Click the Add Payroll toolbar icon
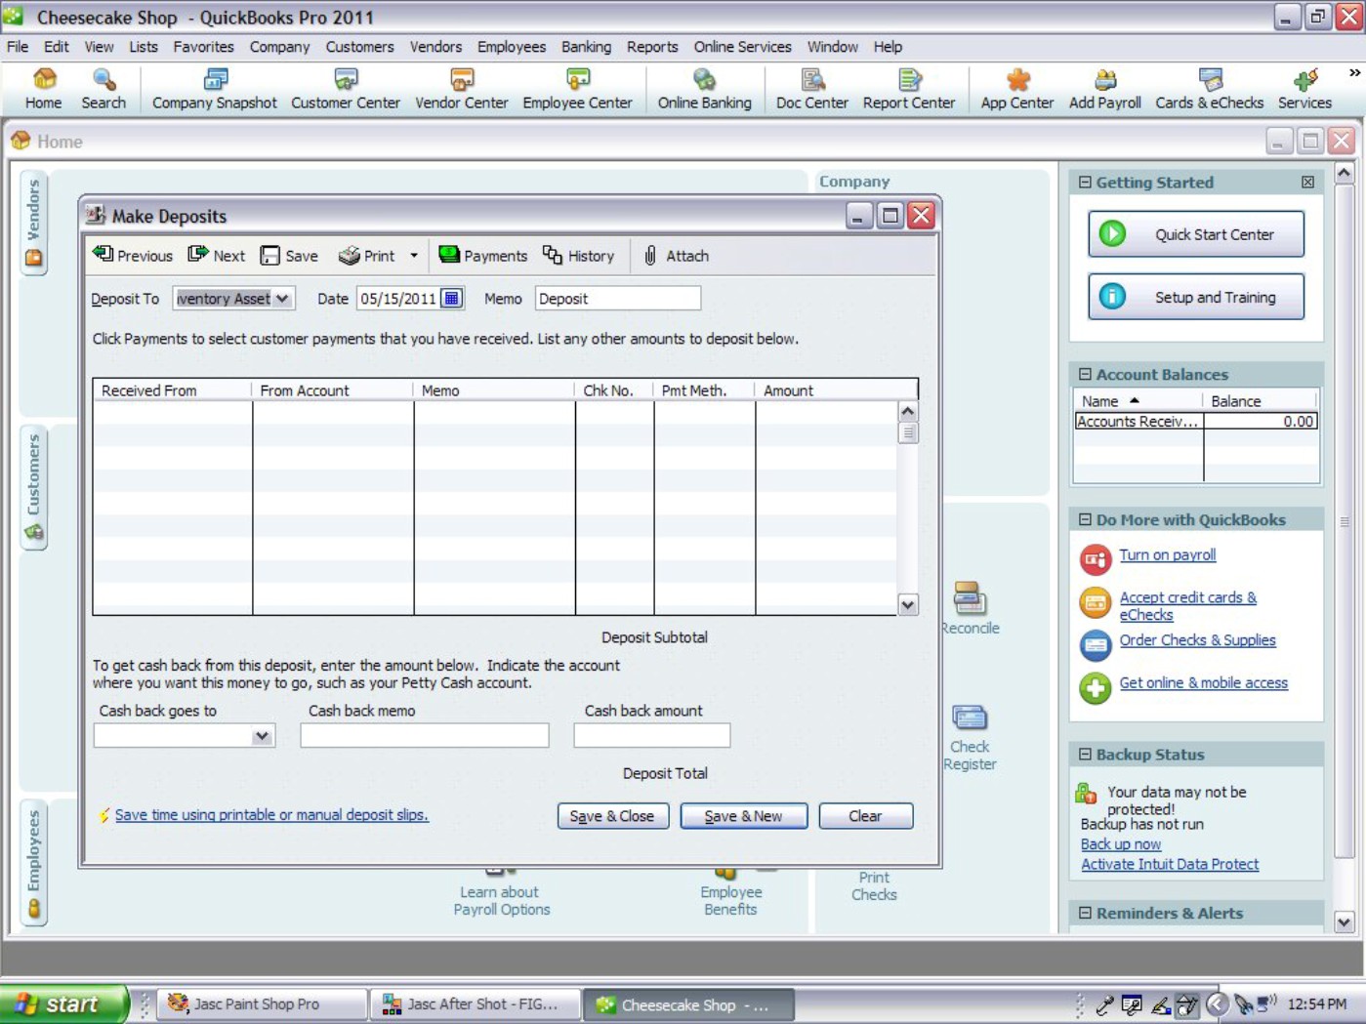 click(x=1104, y=89)
